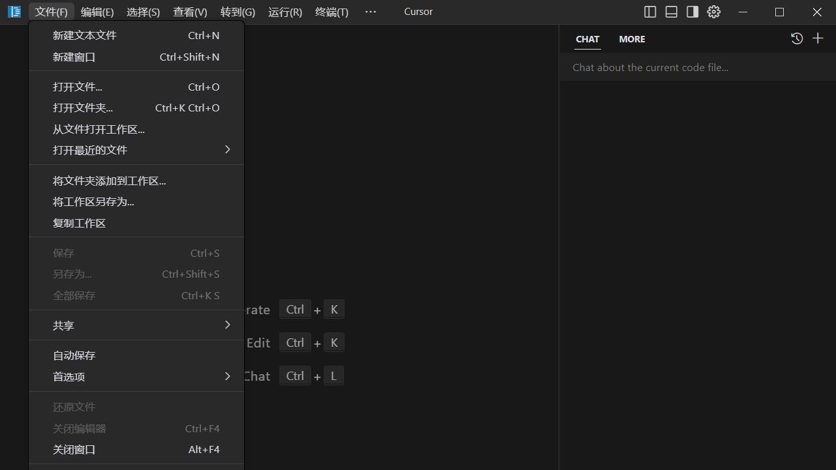Expand the 首选项 submenu
836x470 pixels.
point(136,377)
